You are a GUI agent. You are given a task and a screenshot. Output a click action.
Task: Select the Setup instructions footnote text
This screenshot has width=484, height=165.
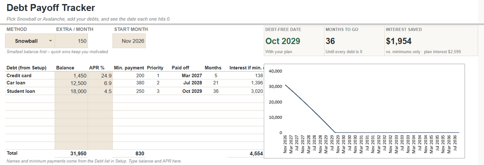pyautogui.click(x=94, y=161)
